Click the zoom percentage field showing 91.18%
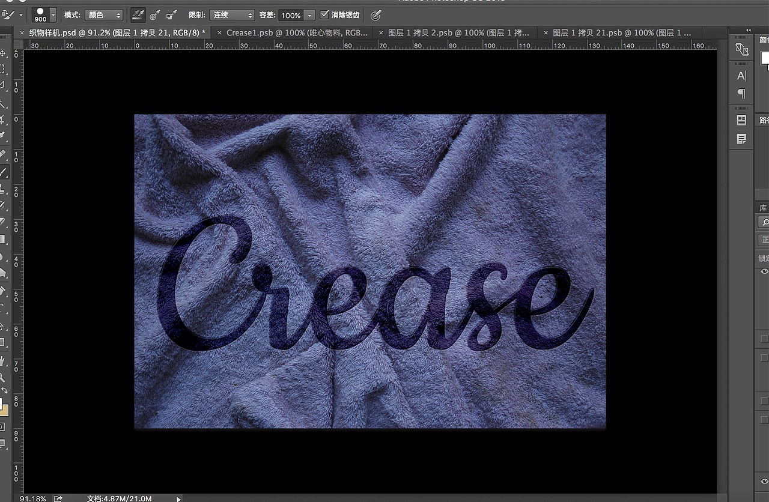The width and height of the screenshot is (769, 502). coord(34,498)
